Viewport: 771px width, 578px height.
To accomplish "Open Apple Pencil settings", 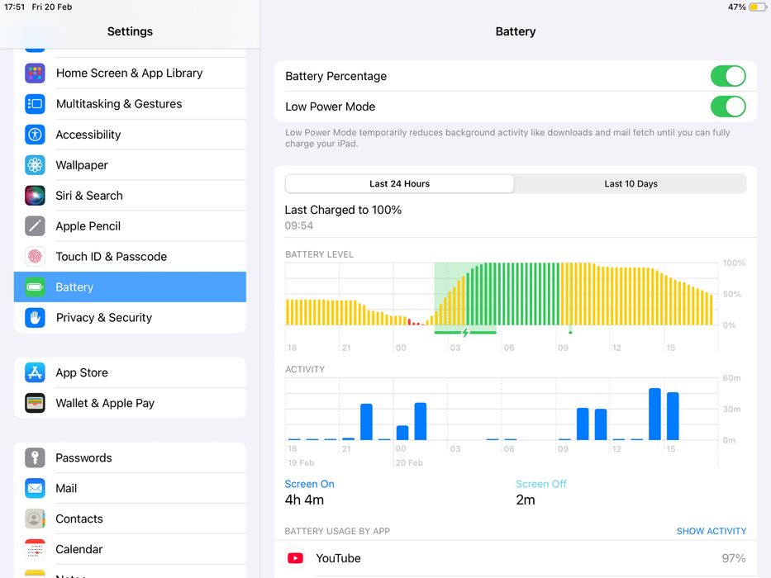I will coord(130,226).
